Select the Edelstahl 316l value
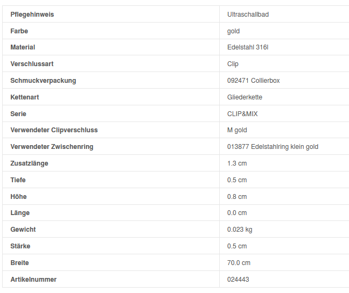This screenshot has height=293, width=349. pos(248,47)
